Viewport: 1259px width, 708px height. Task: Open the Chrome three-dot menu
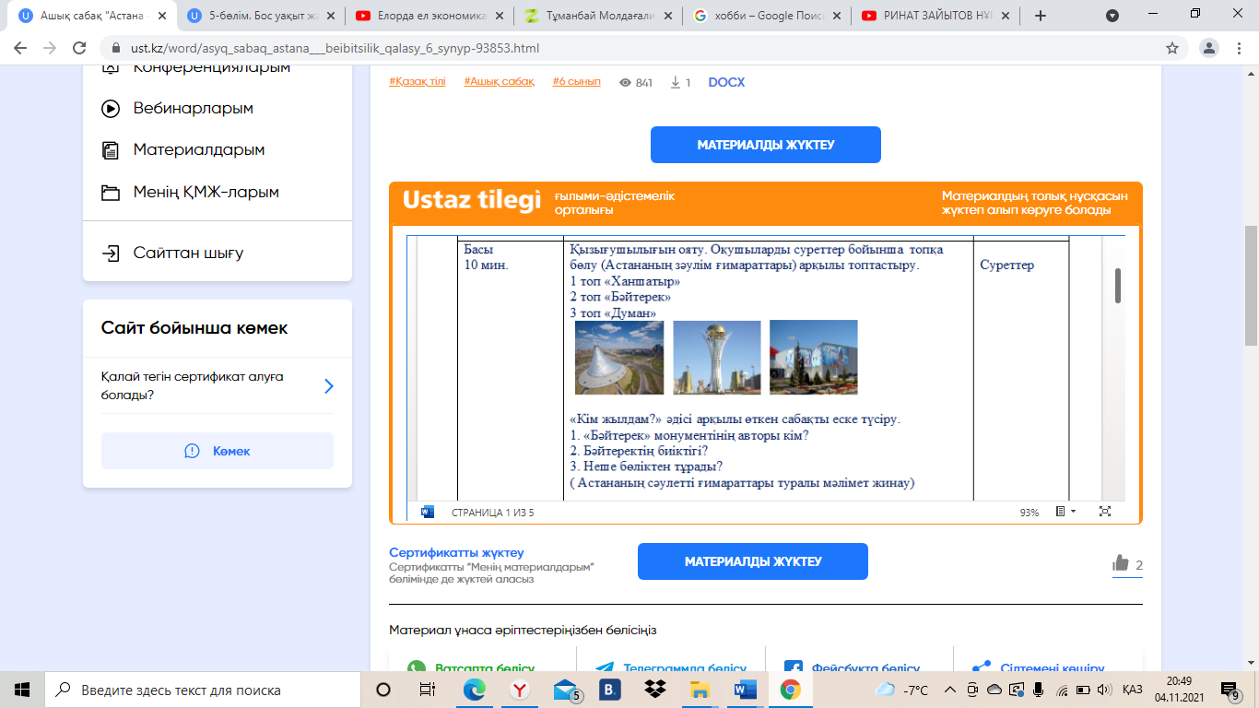click(x=1241, y=48)
